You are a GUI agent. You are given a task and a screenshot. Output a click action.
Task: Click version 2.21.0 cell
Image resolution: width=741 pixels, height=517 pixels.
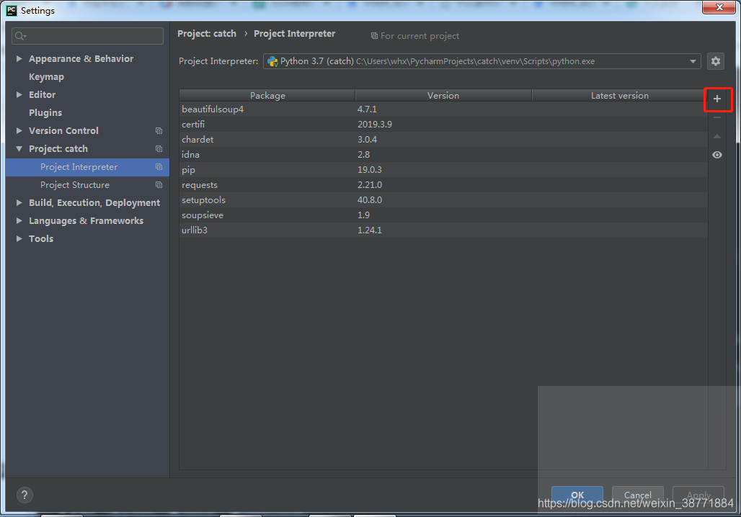point(370,184)
